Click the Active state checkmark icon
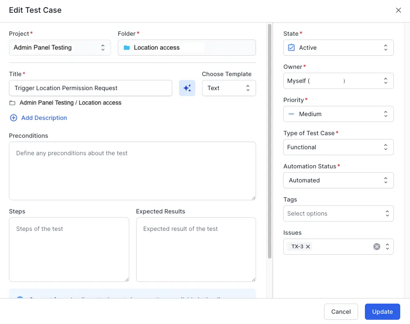410x324 pixels. click(291, 48)
